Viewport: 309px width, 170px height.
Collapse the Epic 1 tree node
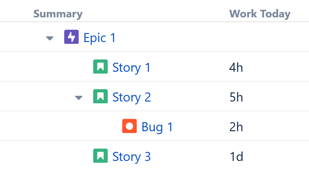[x=50, y=38]
